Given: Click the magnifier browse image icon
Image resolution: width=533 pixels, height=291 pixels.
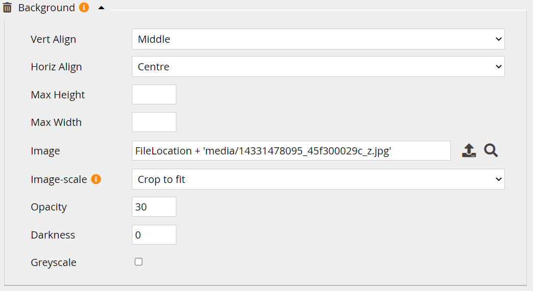Looking at the screenshot, I should tap(491, 150).
